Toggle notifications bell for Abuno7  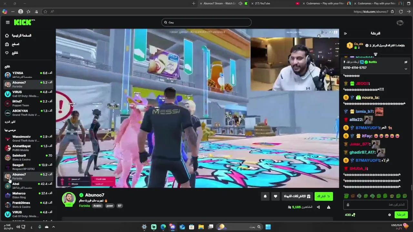(265, 196)
